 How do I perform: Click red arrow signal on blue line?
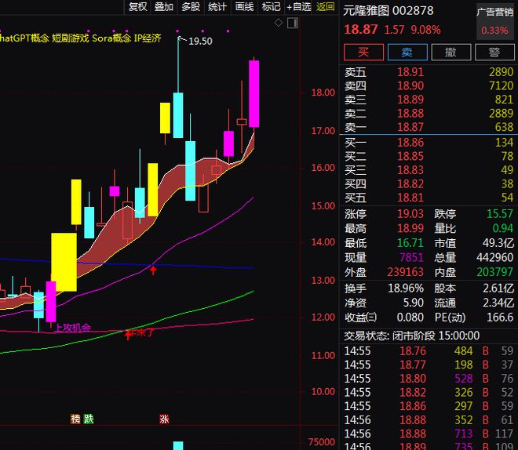(153, 270)
